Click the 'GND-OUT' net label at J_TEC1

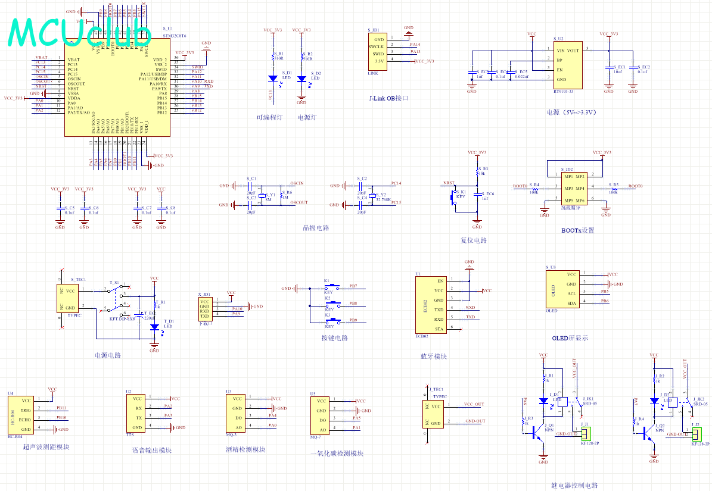coord(475,421)
